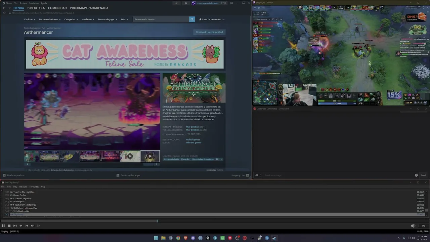Open Steam notifications bell
Viewport: 430px width, 242px height.
pyautogui.click(x=186, y=3)
